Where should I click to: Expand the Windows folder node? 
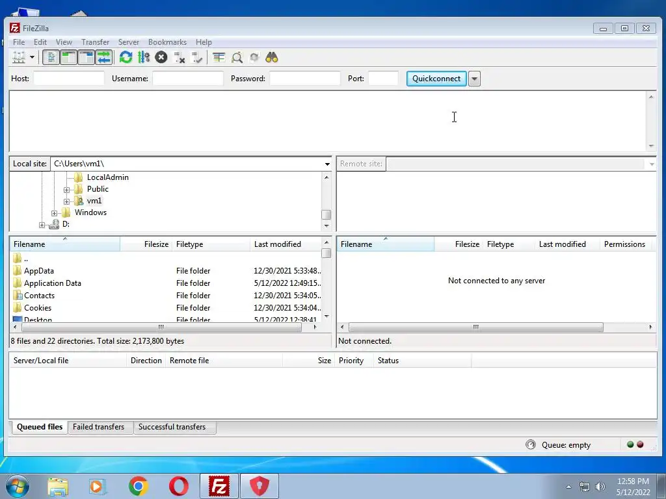click(x=55, y=213)
